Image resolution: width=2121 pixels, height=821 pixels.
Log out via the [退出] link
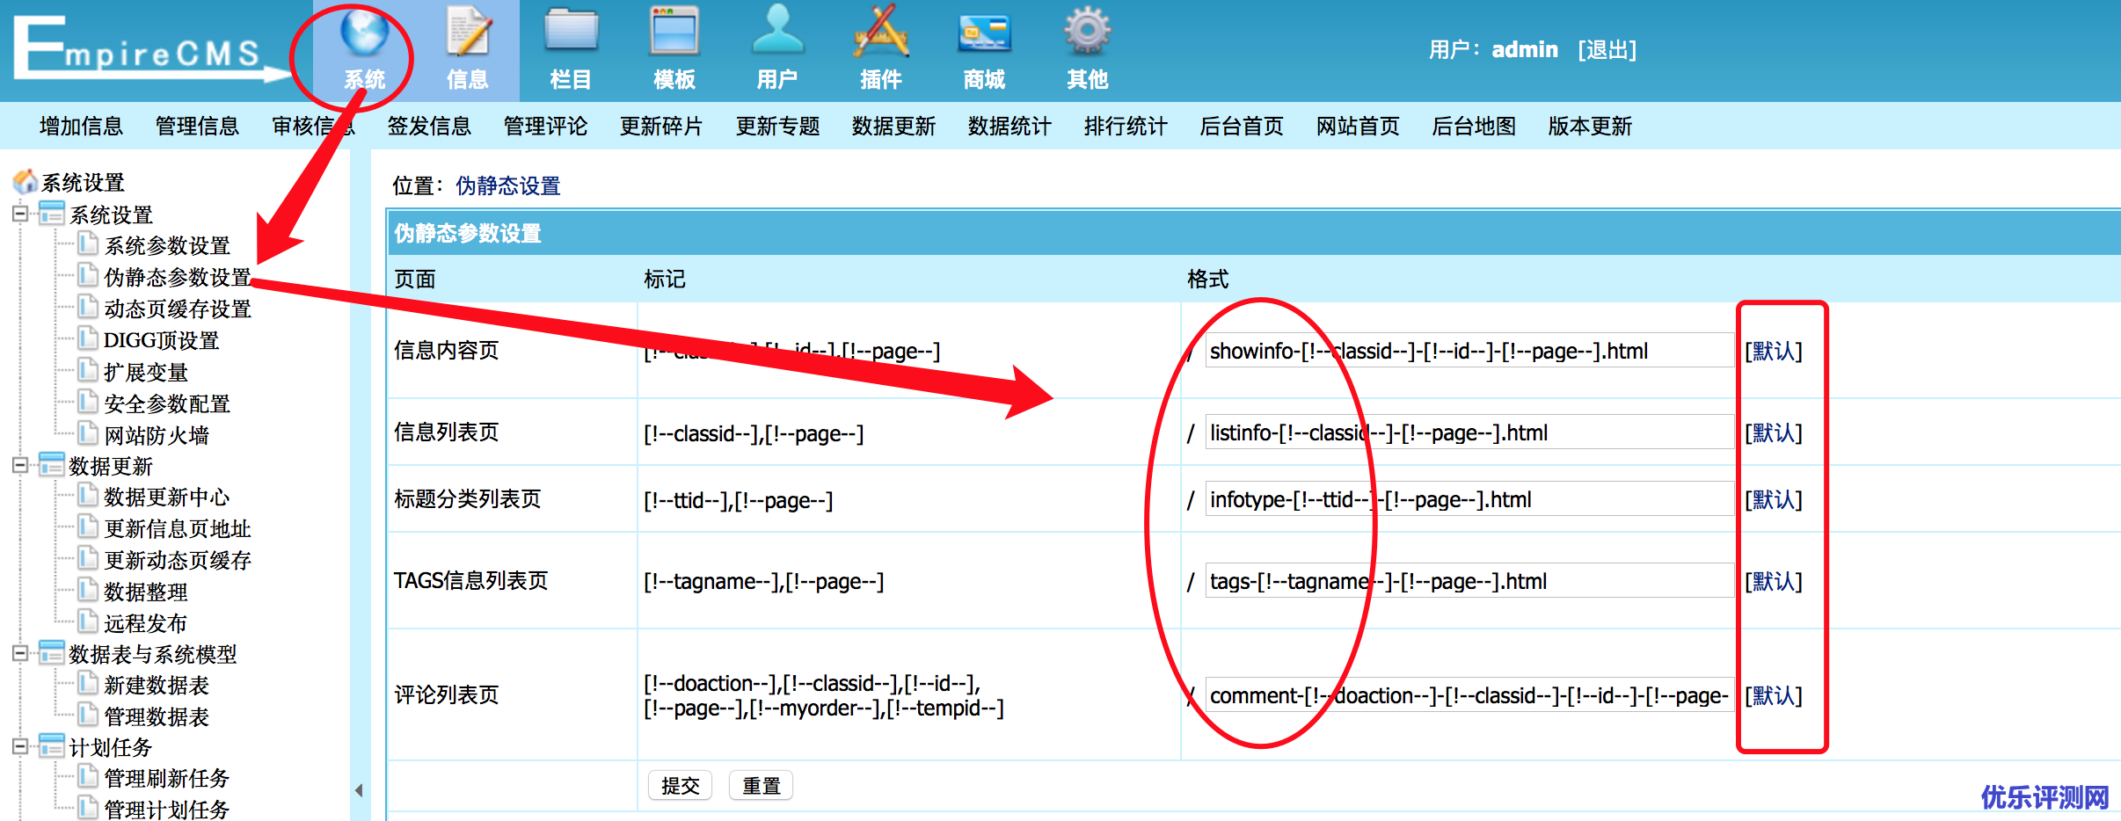pyautogui.click(x=1607, y=49)
